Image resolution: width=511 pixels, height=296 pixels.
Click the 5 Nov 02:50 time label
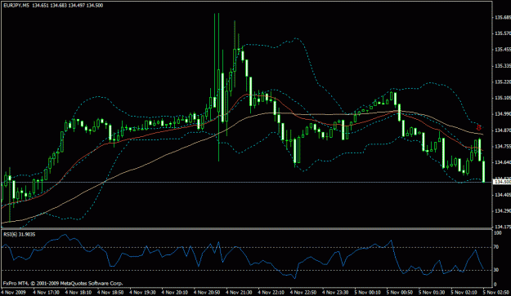(496, 292)
